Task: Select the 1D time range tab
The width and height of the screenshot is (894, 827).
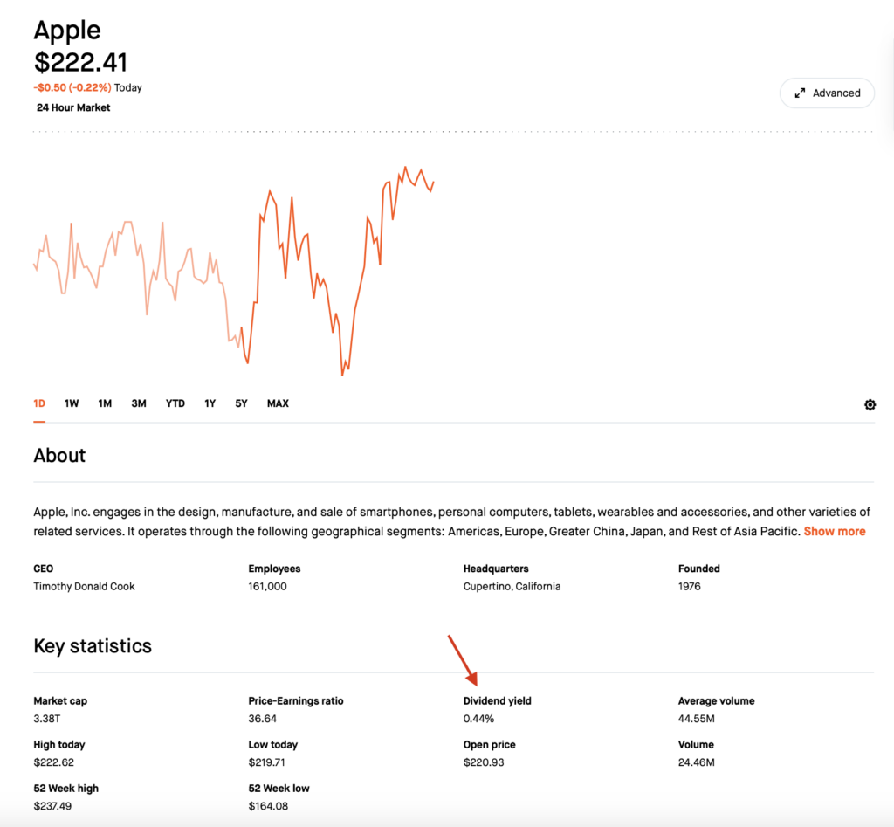Action: [x=39, y=403]
